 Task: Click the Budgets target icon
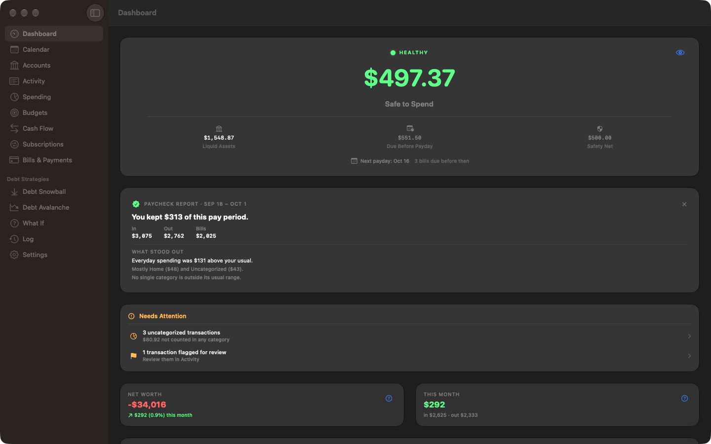(x=14, y=112)
